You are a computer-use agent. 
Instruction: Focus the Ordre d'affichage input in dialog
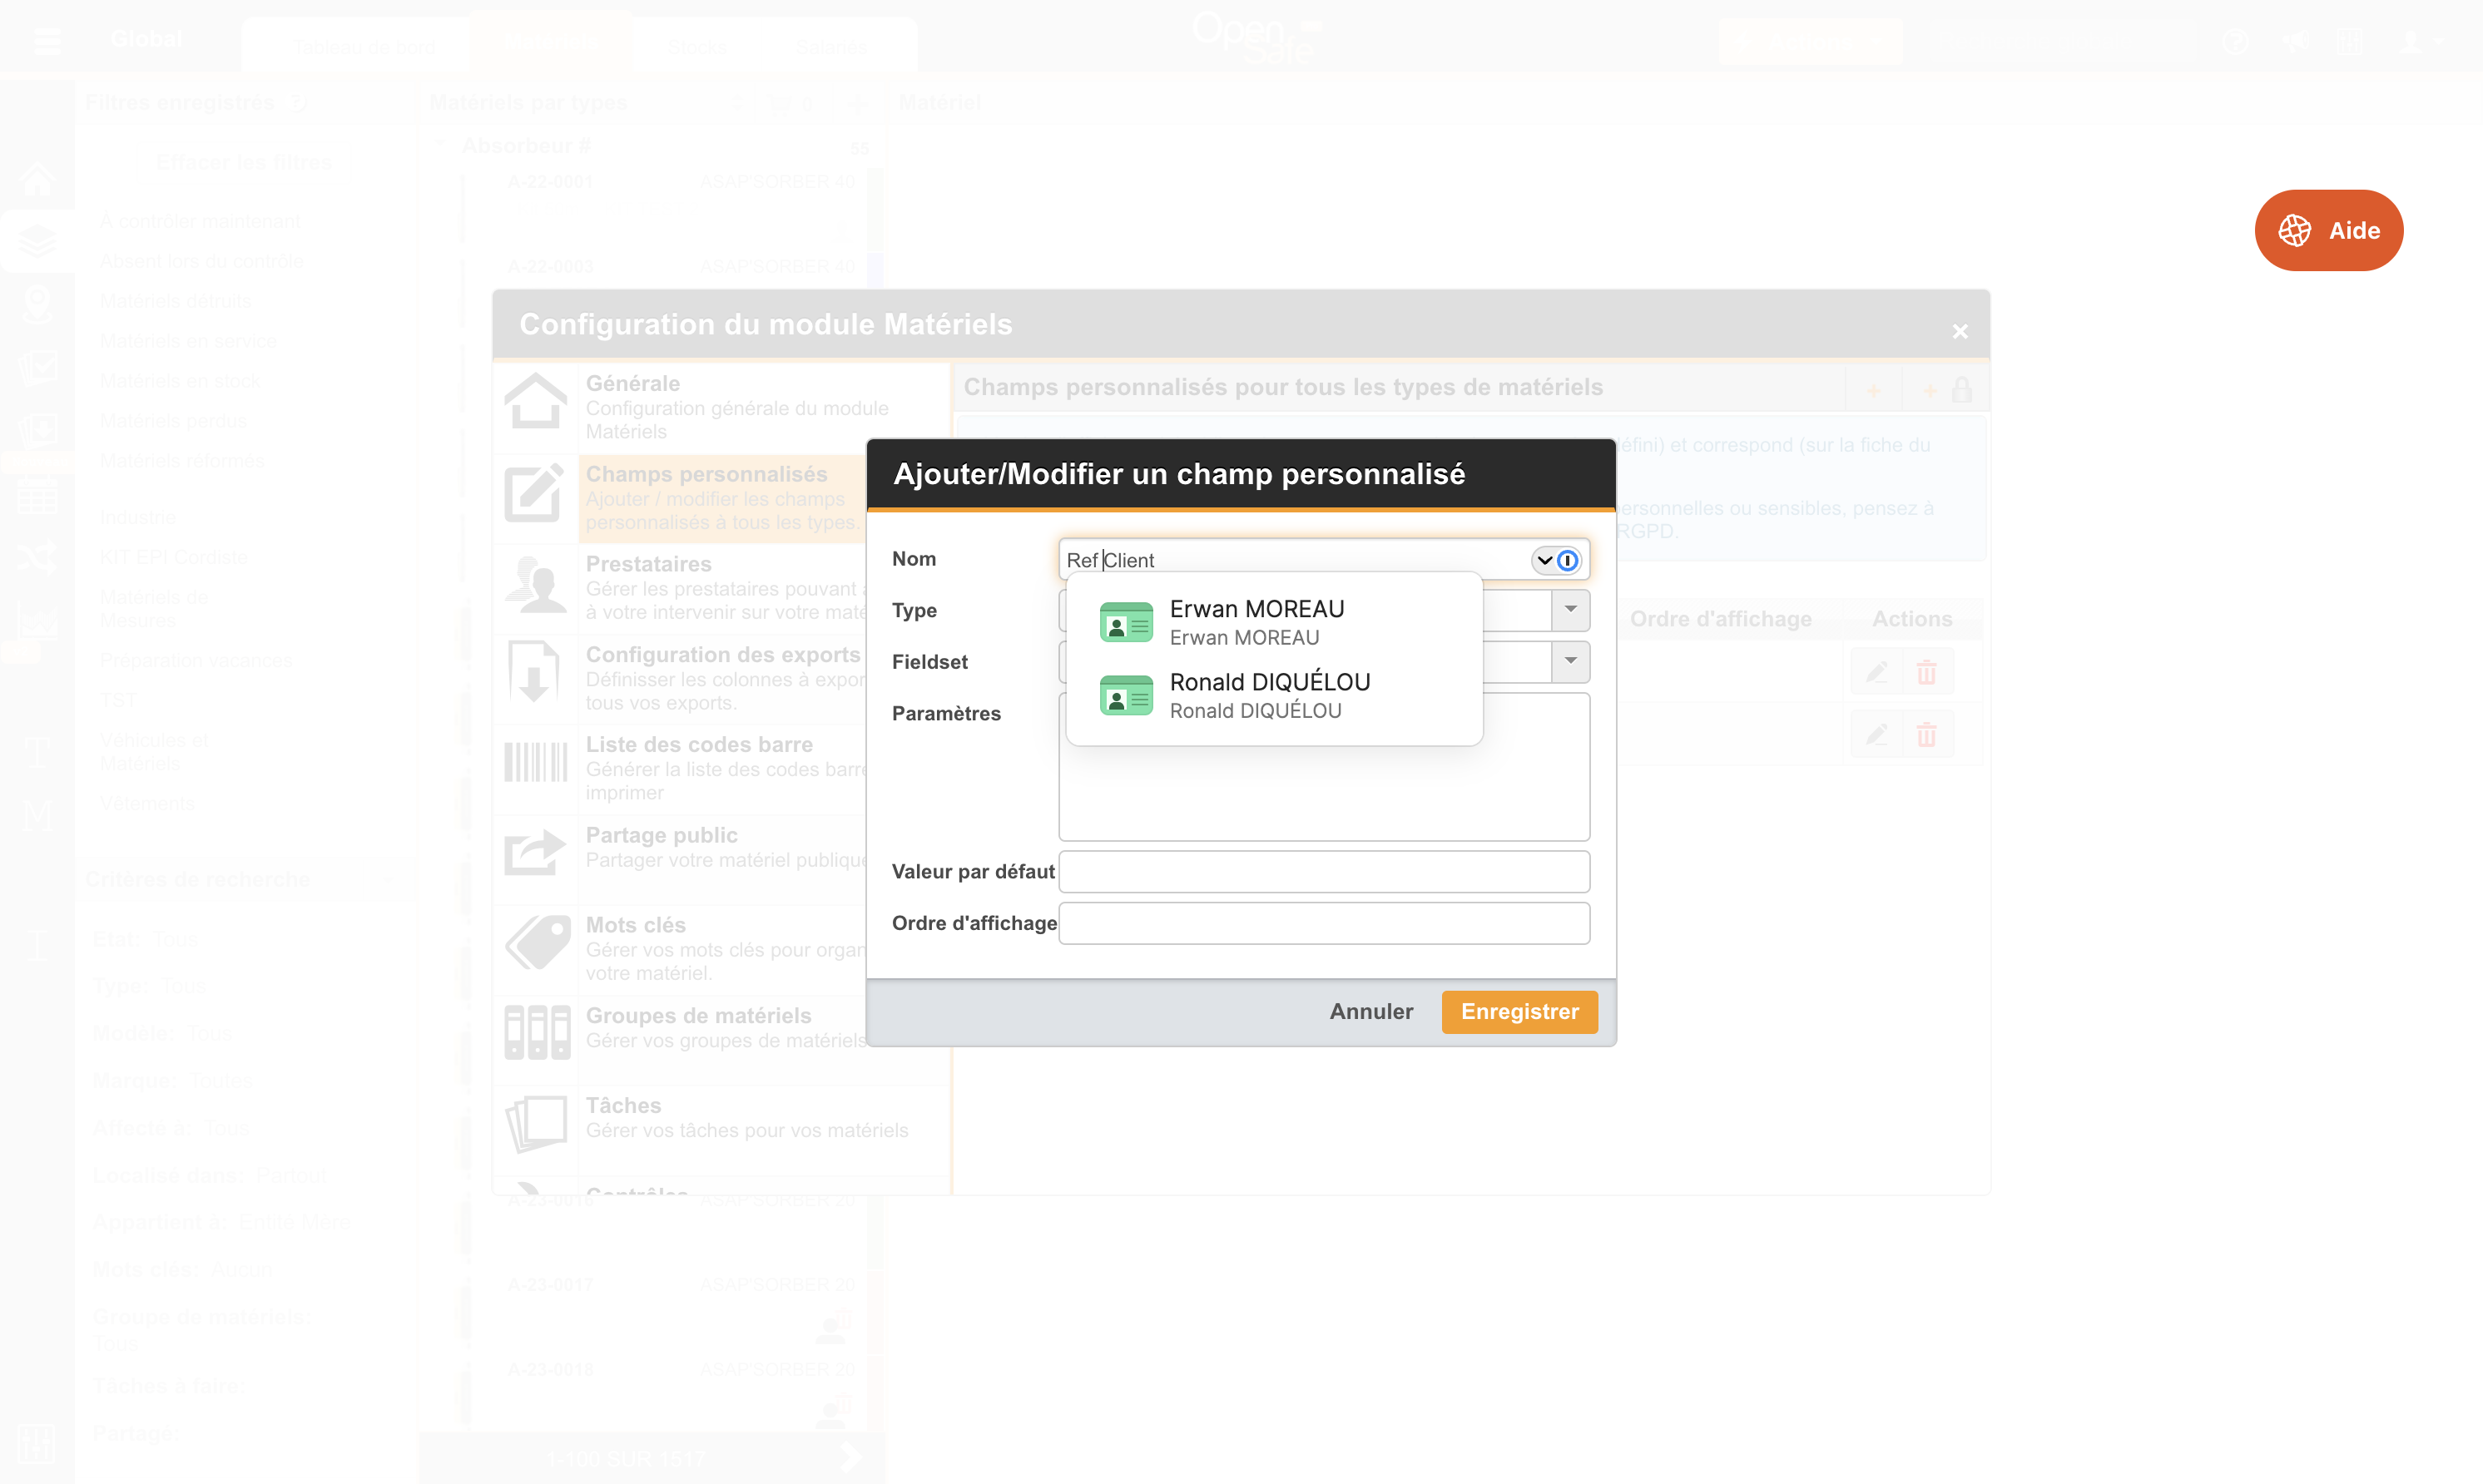click(1324, 923)
